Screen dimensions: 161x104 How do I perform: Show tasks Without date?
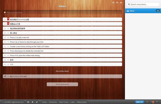[x=82, y=102]
